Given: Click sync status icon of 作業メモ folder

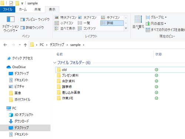Looking at the screenshot, I should click(157, 98).
